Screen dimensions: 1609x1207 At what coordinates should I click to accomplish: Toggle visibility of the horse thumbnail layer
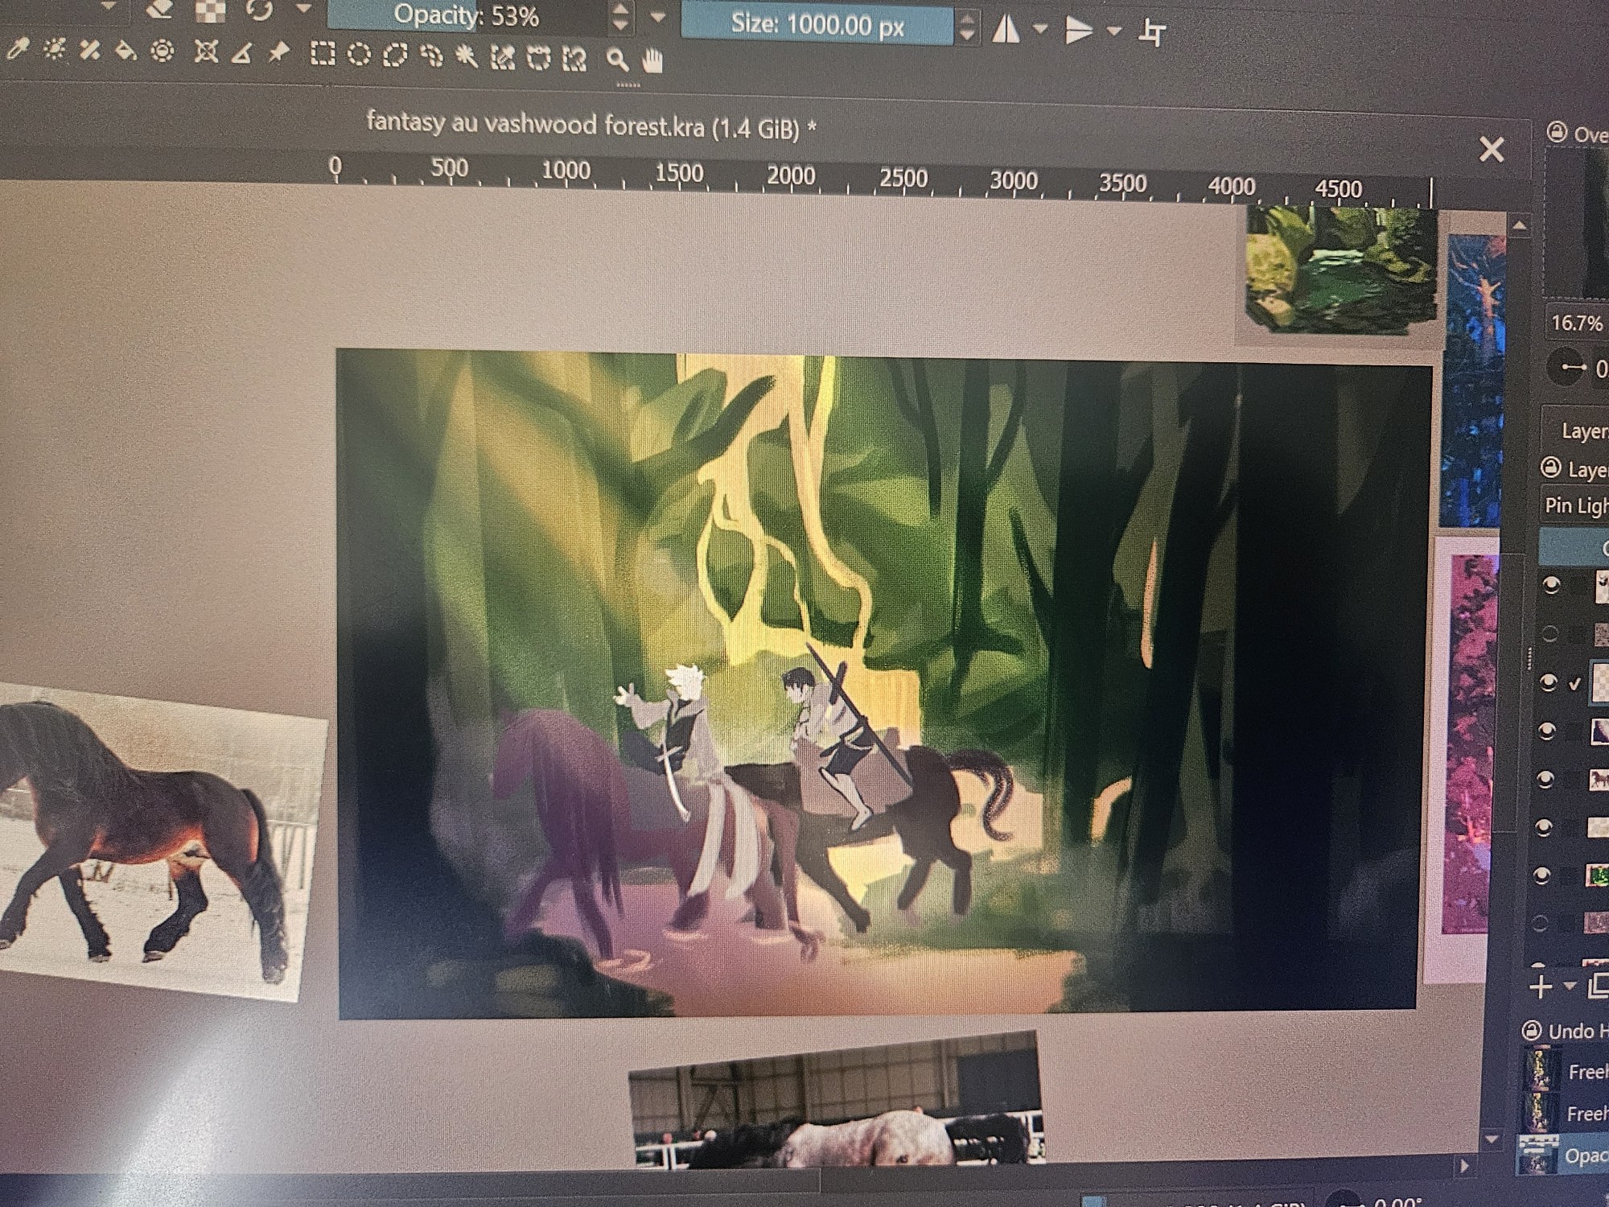click(1545, 779)
